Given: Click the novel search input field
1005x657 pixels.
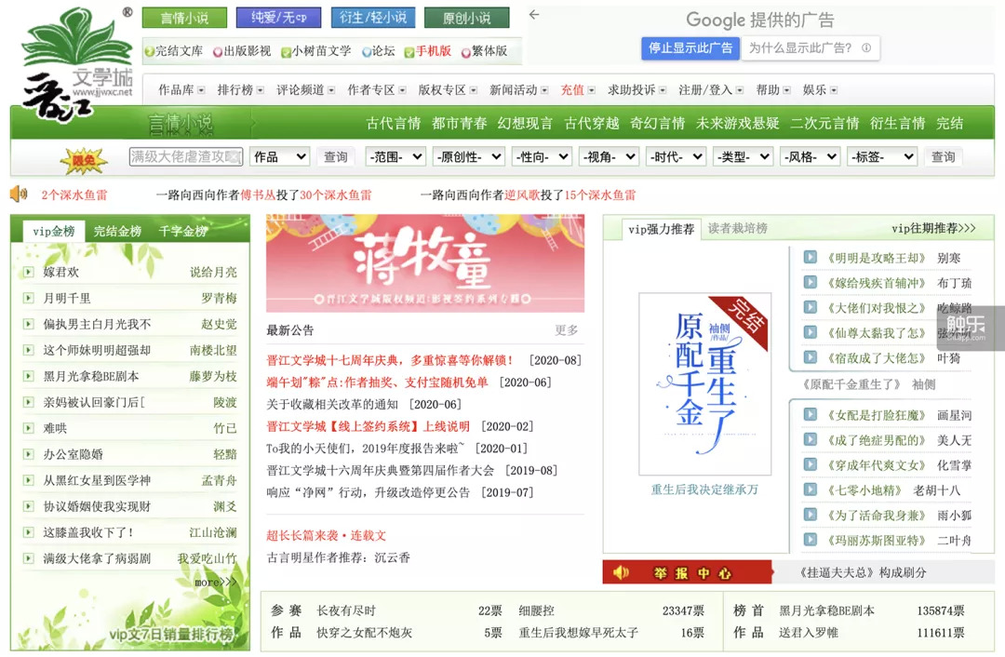Looking at the screenshot, I should pyautogui.click(x=185, y=157).
